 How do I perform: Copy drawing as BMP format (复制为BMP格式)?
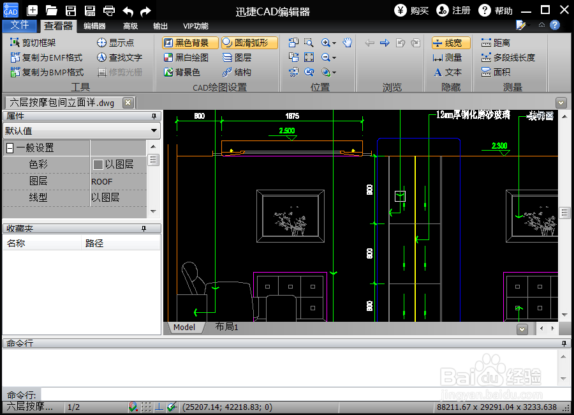point(47,72)
